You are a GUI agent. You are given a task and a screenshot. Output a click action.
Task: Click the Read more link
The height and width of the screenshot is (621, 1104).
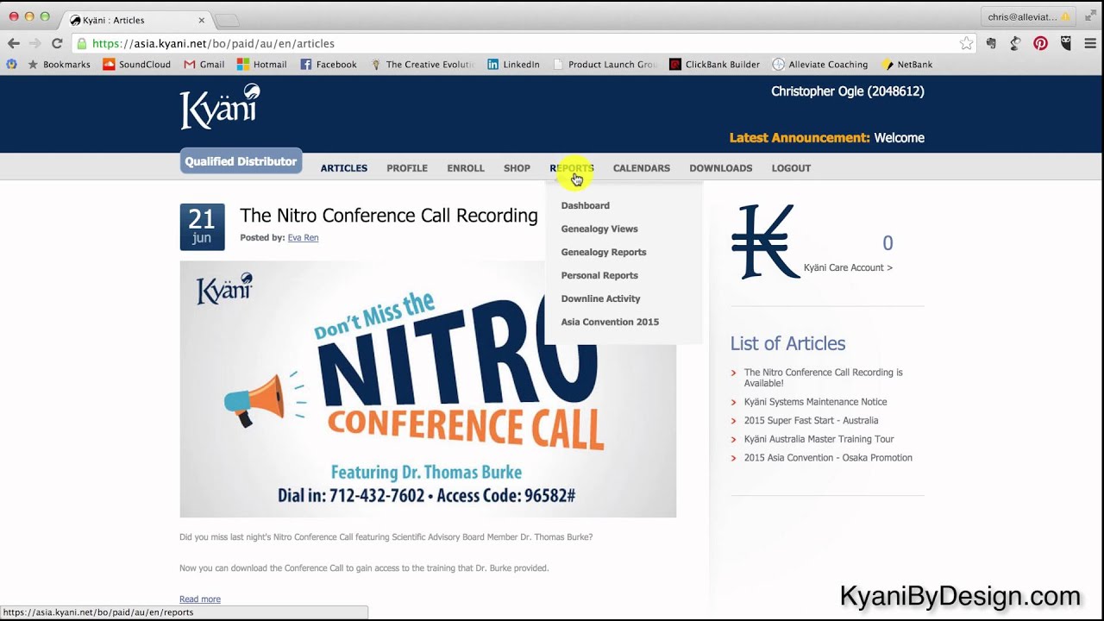coord(200,599)
